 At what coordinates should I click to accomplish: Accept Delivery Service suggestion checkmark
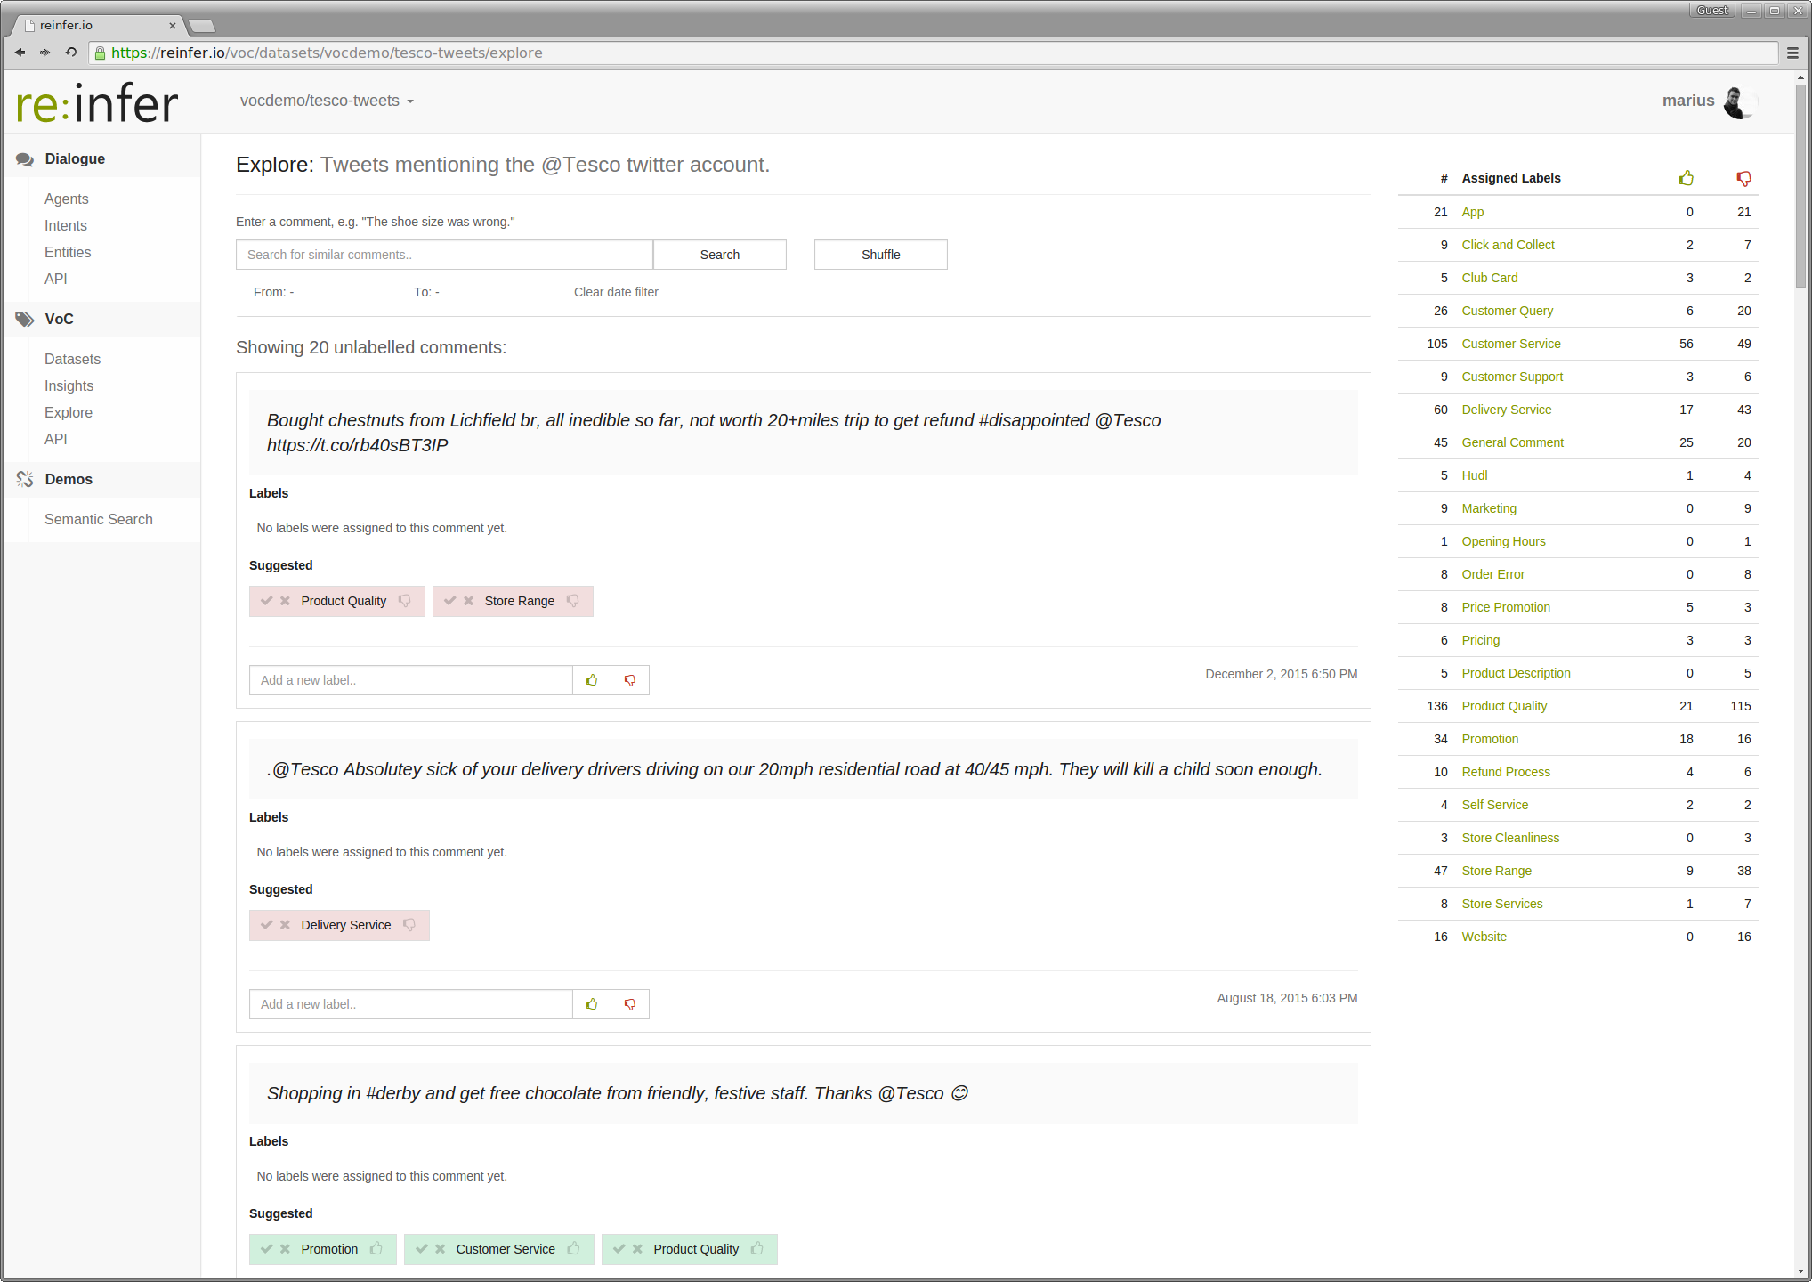(266, 925)
